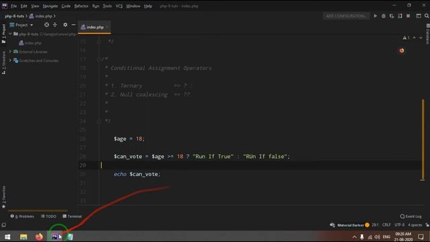Open the VCS menu

tap(119, 6)
